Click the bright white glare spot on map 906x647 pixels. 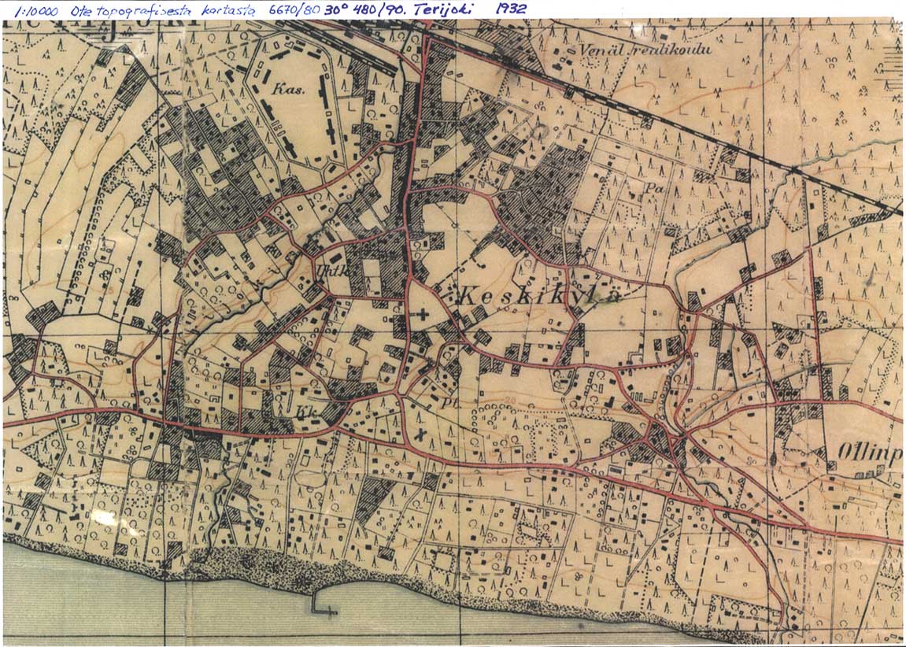(105, 516)
